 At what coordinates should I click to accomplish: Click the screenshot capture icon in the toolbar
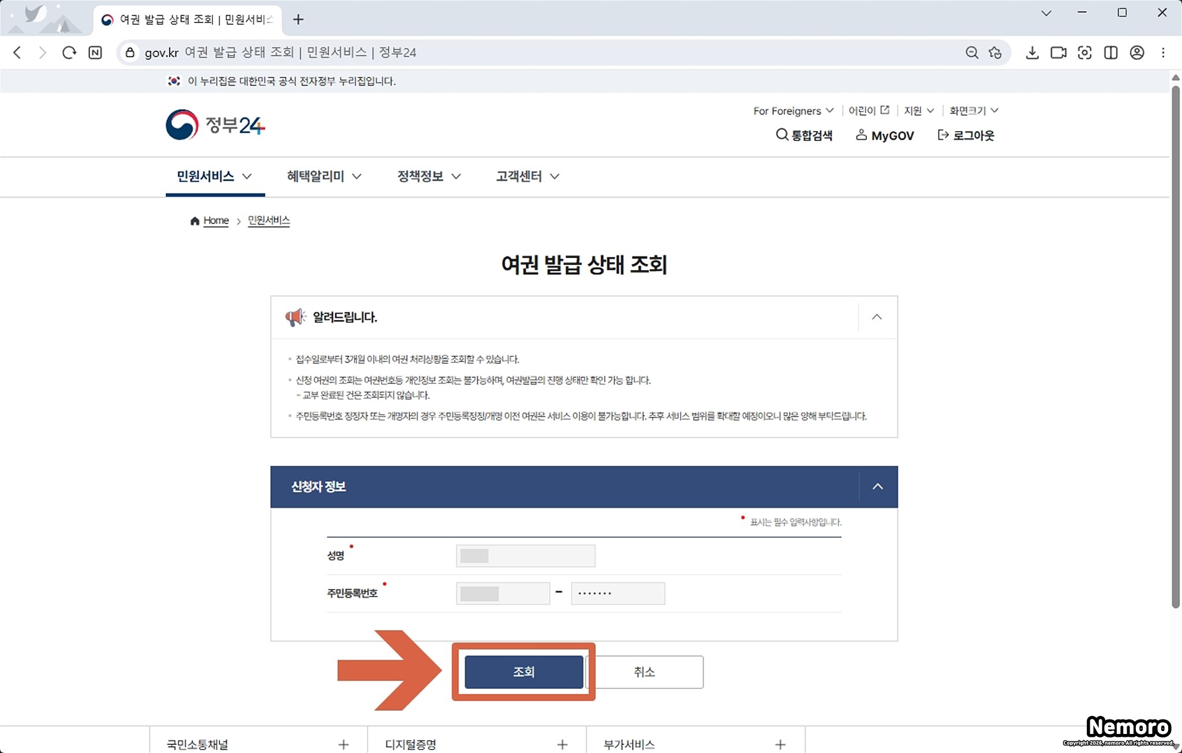[1084, 53]
